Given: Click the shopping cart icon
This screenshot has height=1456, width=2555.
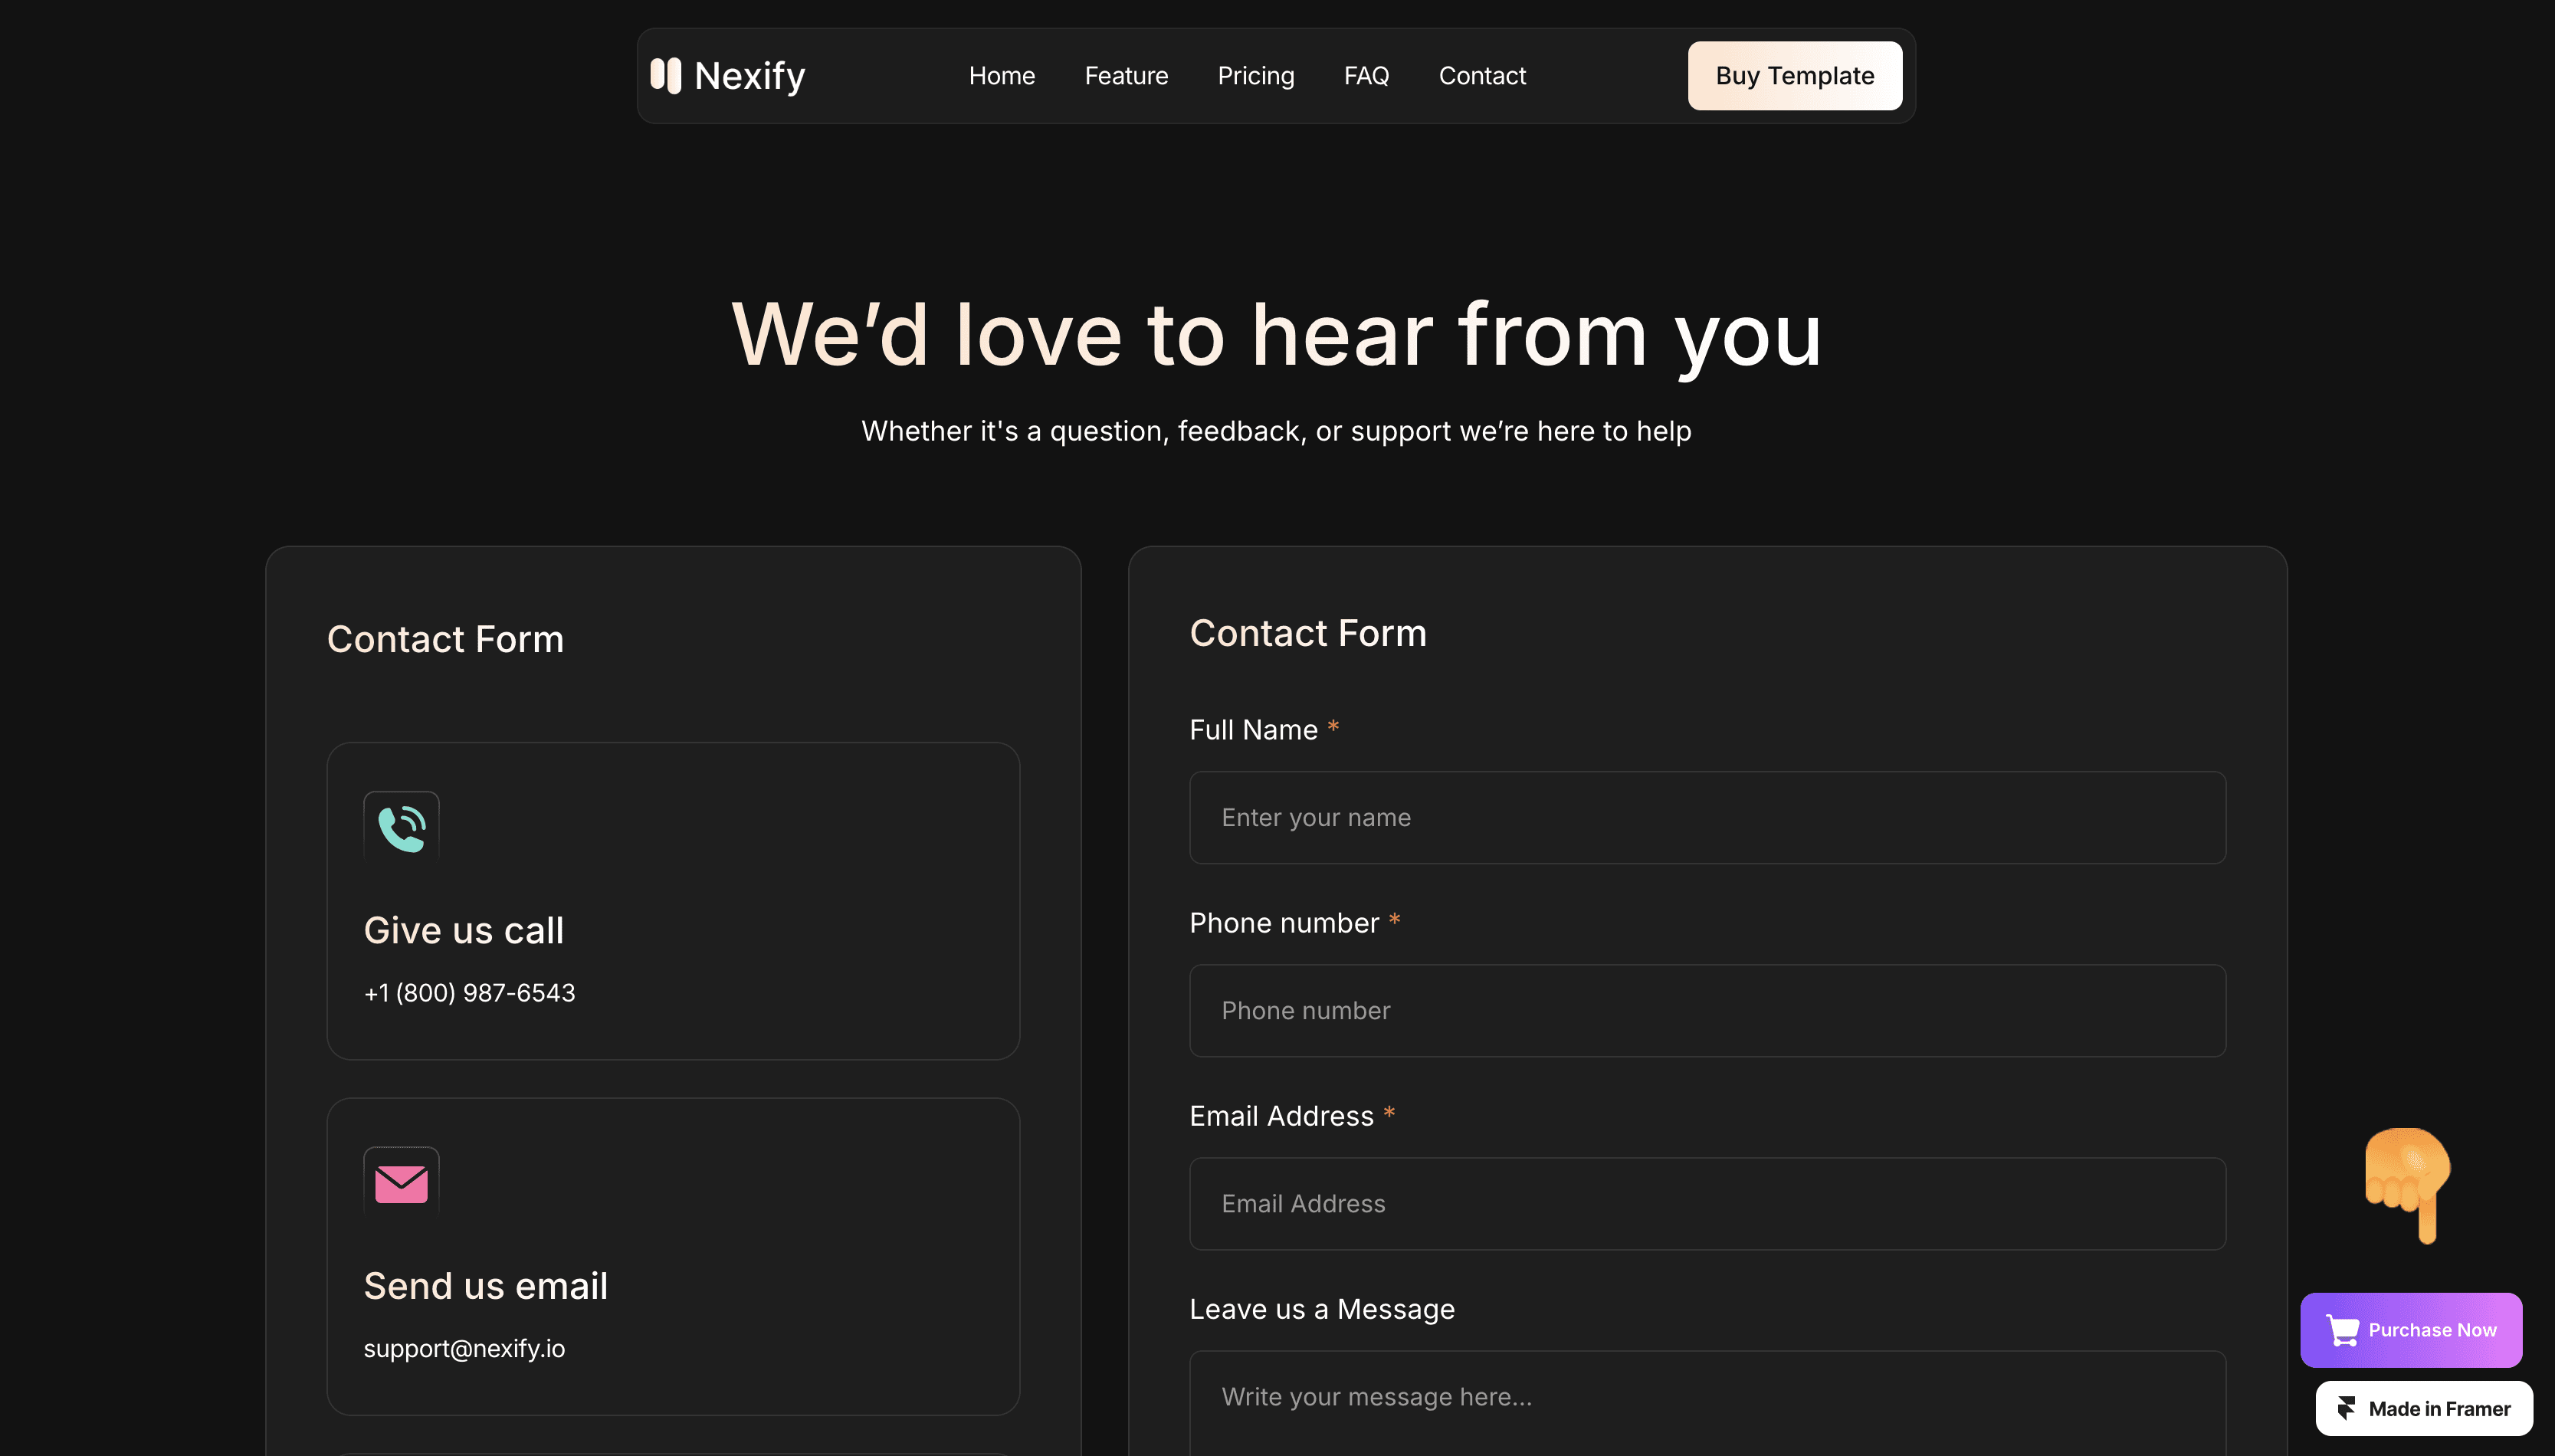Looking at the screenshot, I should (x=2342, y=1330).
